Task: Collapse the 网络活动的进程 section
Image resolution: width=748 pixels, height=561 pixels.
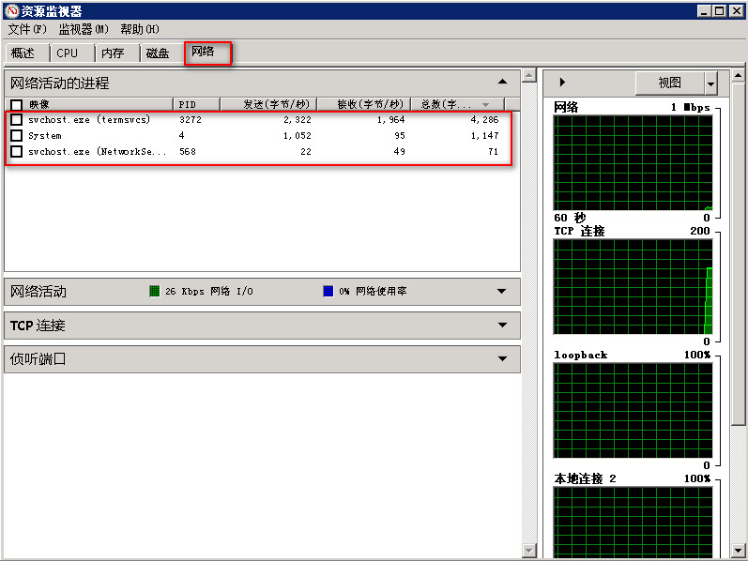Action: coord(502,82)
